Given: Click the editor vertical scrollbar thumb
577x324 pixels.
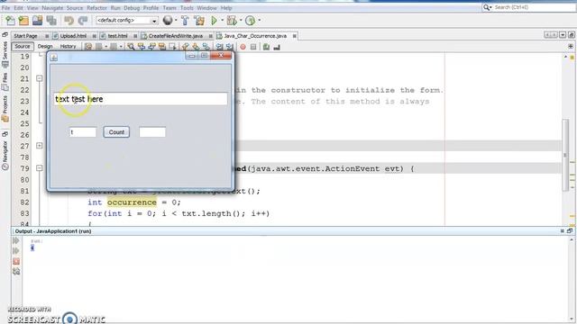Looking at the screenshot, I should (565, 155).
